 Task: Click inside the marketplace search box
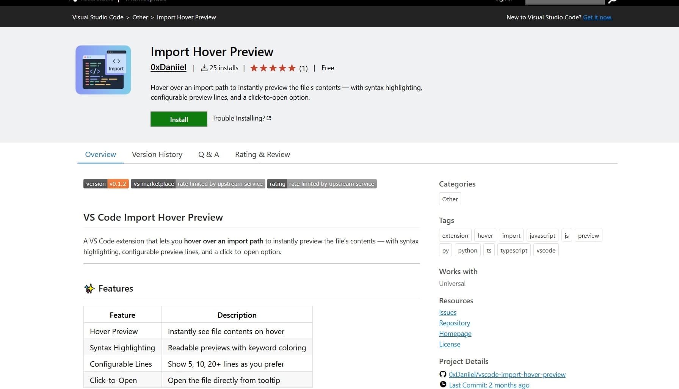pos(564,1)
